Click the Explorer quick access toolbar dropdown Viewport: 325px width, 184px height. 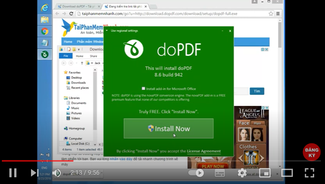coord(79,50)
